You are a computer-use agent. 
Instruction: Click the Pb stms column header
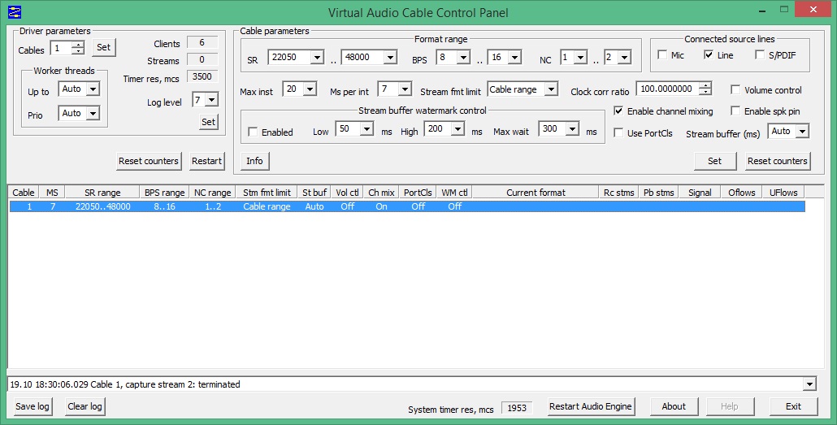click(x=659, y=193)
